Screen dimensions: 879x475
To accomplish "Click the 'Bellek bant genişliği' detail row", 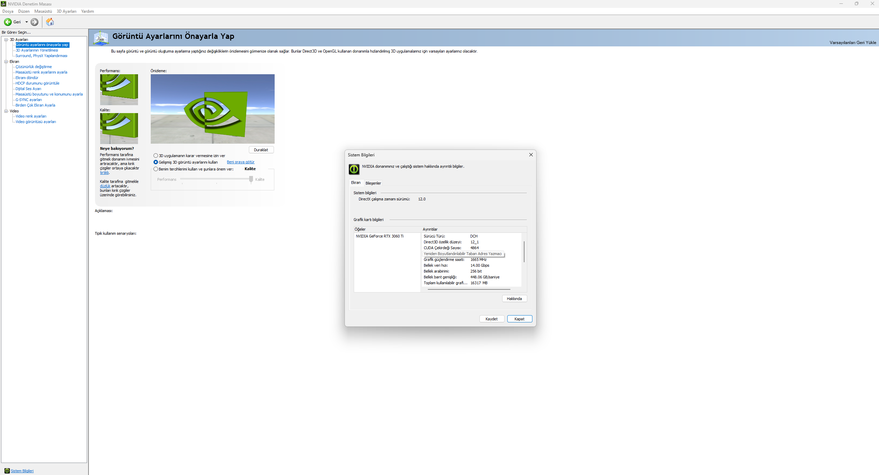I will (x=472, y=277).
